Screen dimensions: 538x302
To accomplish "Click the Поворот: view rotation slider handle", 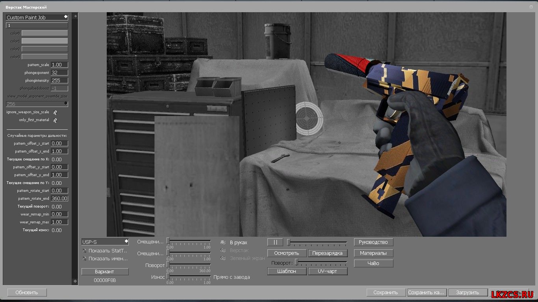I will [x=296, y=262].
